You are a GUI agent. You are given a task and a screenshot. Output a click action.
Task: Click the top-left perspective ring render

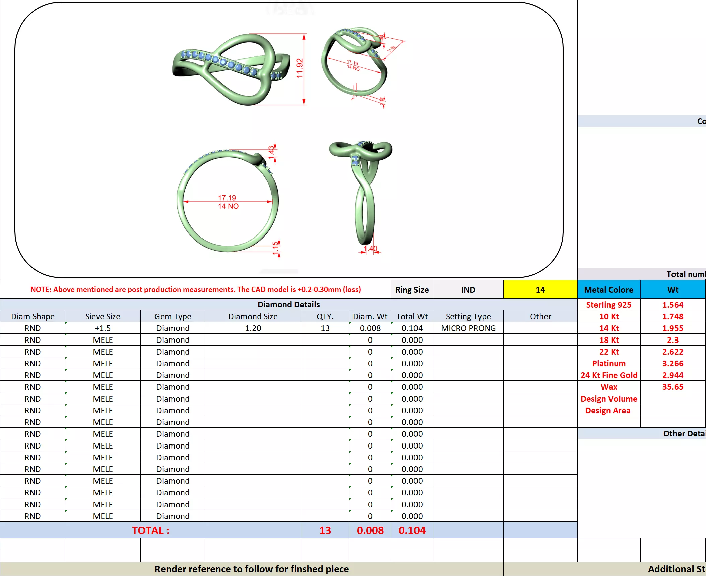tap(231, 69)
